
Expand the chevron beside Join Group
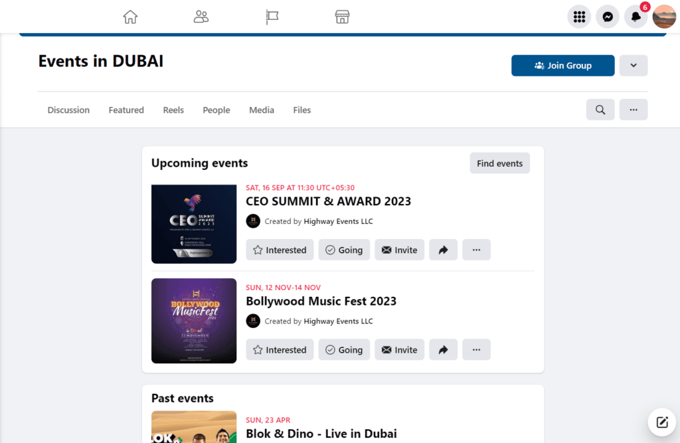(633, 65)
